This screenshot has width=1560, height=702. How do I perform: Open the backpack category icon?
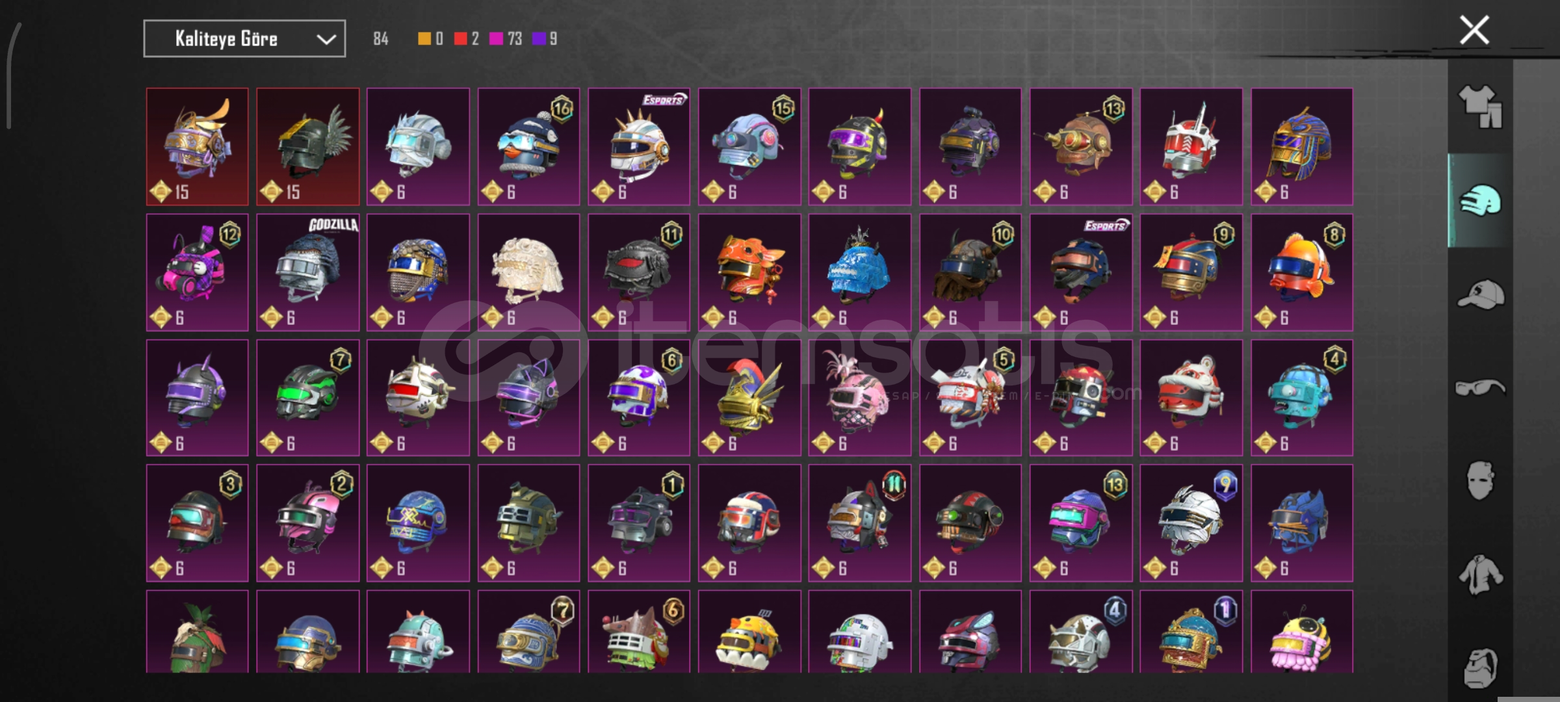tap(1480, 668)
